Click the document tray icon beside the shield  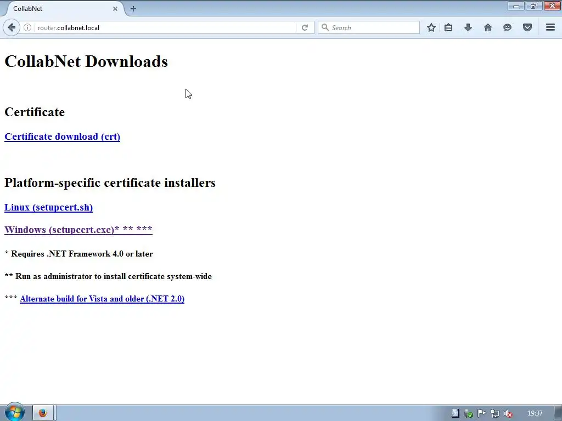coord(455,413)
